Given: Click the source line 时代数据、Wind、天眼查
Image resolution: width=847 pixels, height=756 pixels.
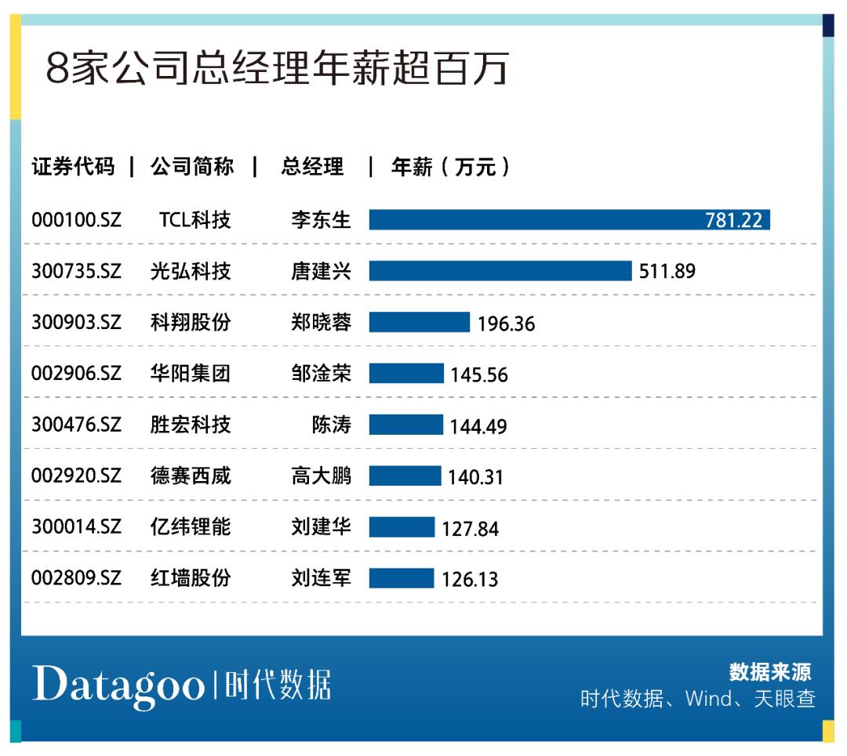Looking at the screenshot, I should coord(698,699).
